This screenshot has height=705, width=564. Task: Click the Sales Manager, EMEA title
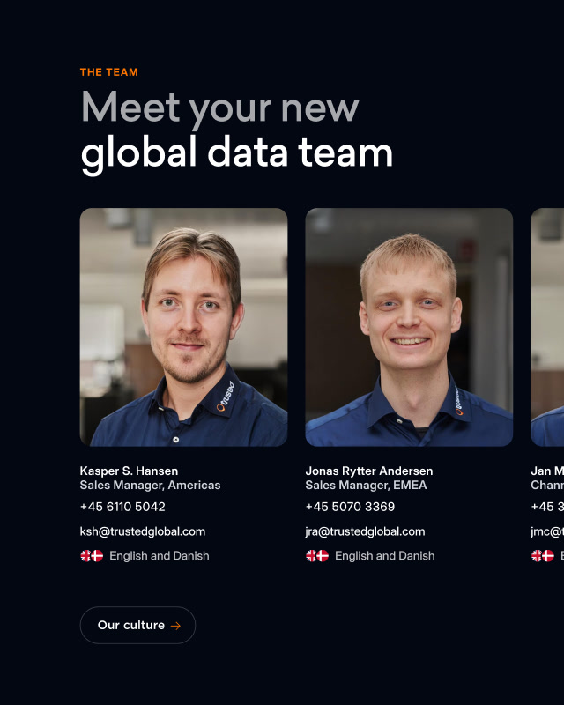(x=366, y=486)
